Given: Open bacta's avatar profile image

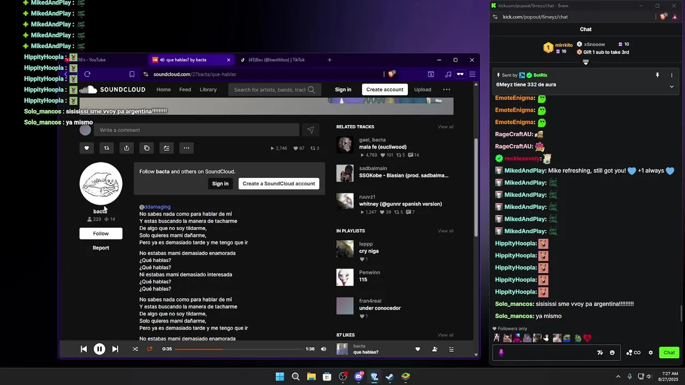Looking at the screenshot, I should 101,183.
